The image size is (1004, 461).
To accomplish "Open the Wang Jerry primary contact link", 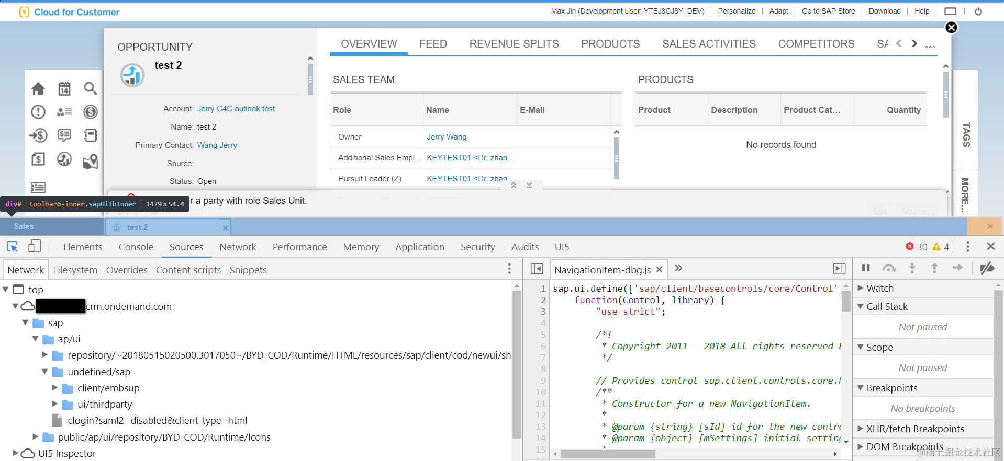I will pos(217,145).
